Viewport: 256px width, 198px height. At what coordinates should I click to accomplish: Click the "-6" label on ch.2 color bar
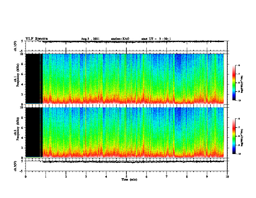(x=239, y=119)
